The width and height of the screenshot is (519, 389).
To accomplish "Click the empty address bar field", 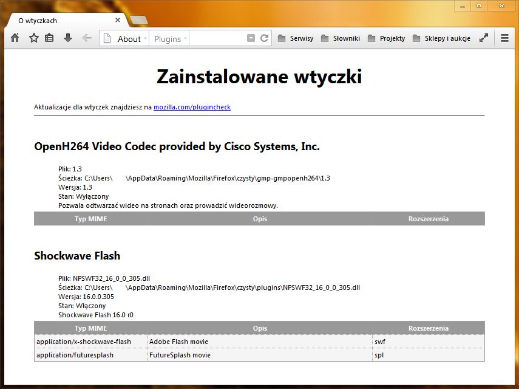I will click(x=218, y=38).
